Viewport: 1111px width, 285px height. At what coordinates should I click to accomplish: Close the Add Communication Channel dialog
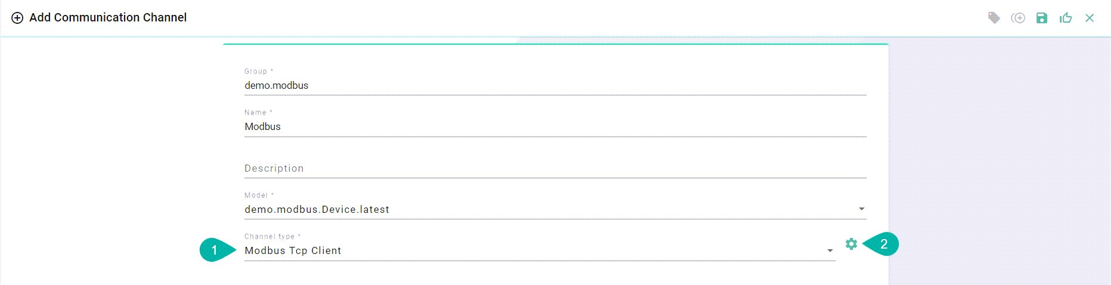tap(1090, 18)
